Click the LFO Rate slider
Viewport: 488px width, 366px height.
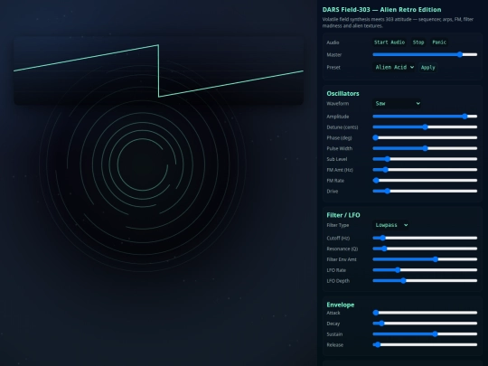pos(425,270)
